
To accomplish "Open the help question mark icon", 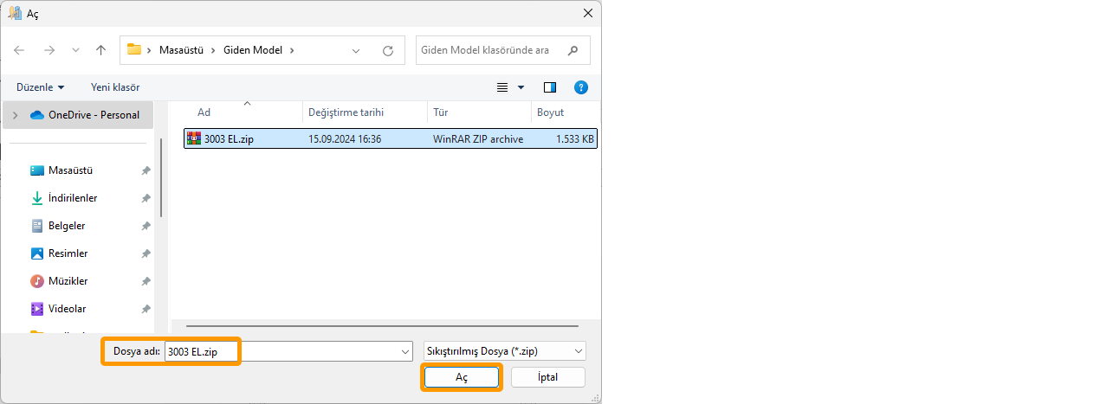I will click(x=581, y=87).
